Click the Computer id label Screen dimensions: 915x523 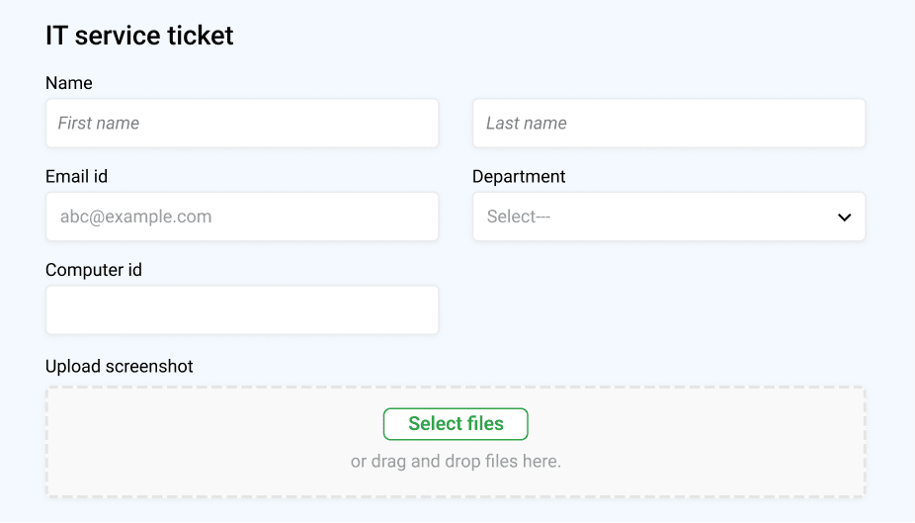93,270
